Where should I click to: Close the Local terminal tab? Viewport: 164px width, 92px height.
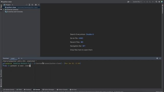click(16, 59)
